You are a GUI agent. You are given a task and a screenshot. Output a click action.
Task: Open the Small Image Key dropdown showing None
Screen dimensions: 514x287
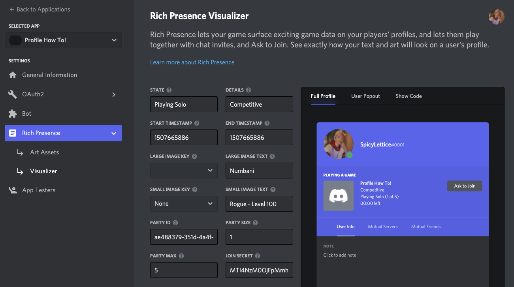[184, 203]
